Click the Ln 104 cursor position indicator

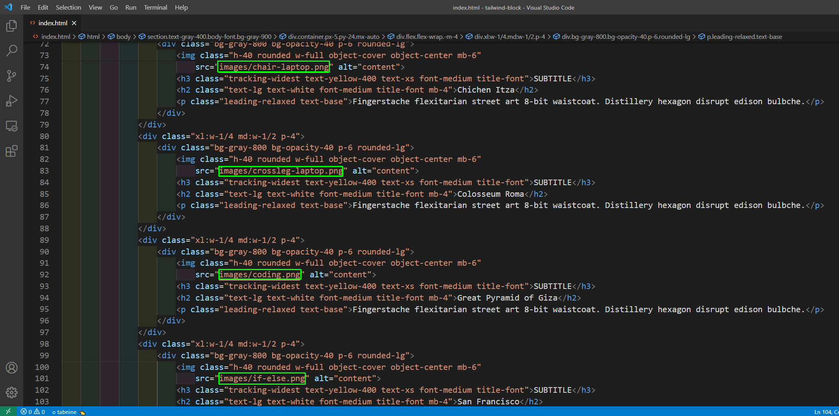click(x=826, y=412)
